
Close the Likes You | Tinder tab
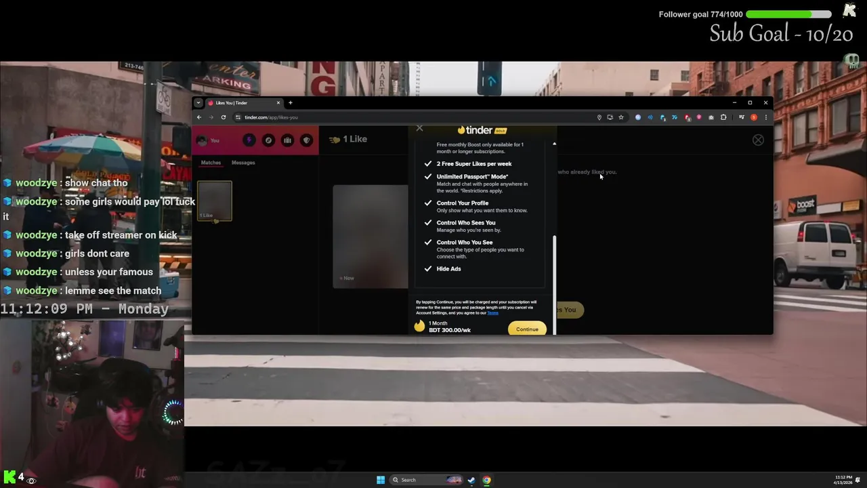click(278, 103)
